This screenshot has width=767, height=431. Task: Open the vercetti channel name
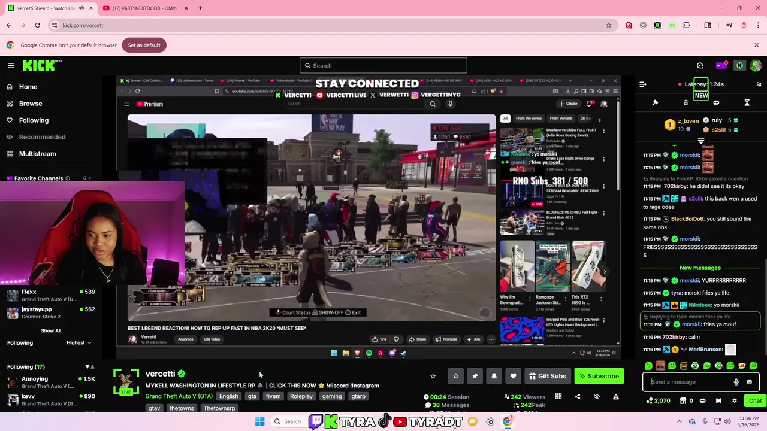pos(160,374)
